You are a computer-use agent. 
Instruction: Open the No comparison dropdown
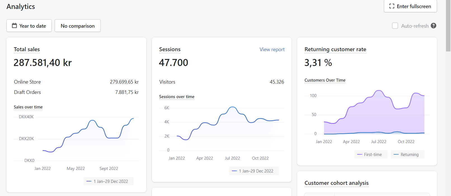[x=77, y=26]
